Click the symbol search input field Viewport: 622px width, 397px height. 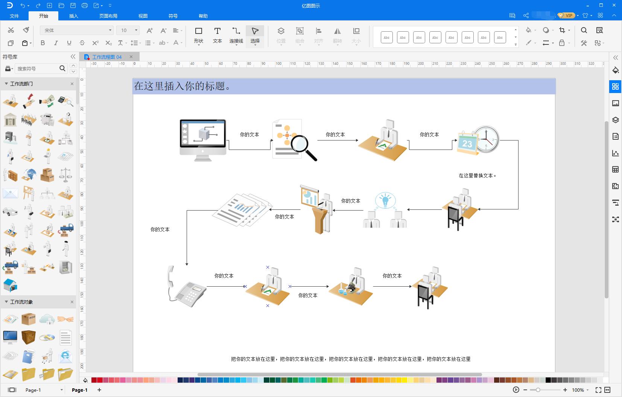point(37,69)
